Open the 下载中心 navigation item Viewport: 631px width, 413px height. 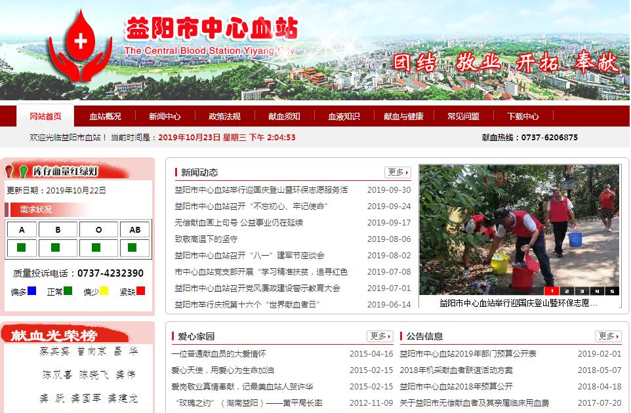pyautogui.click(x=523, y=117)
